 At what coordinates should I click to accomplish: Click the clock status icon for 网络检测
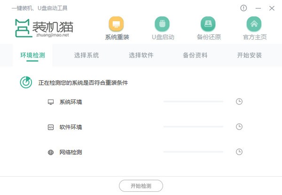pos(239,152)
